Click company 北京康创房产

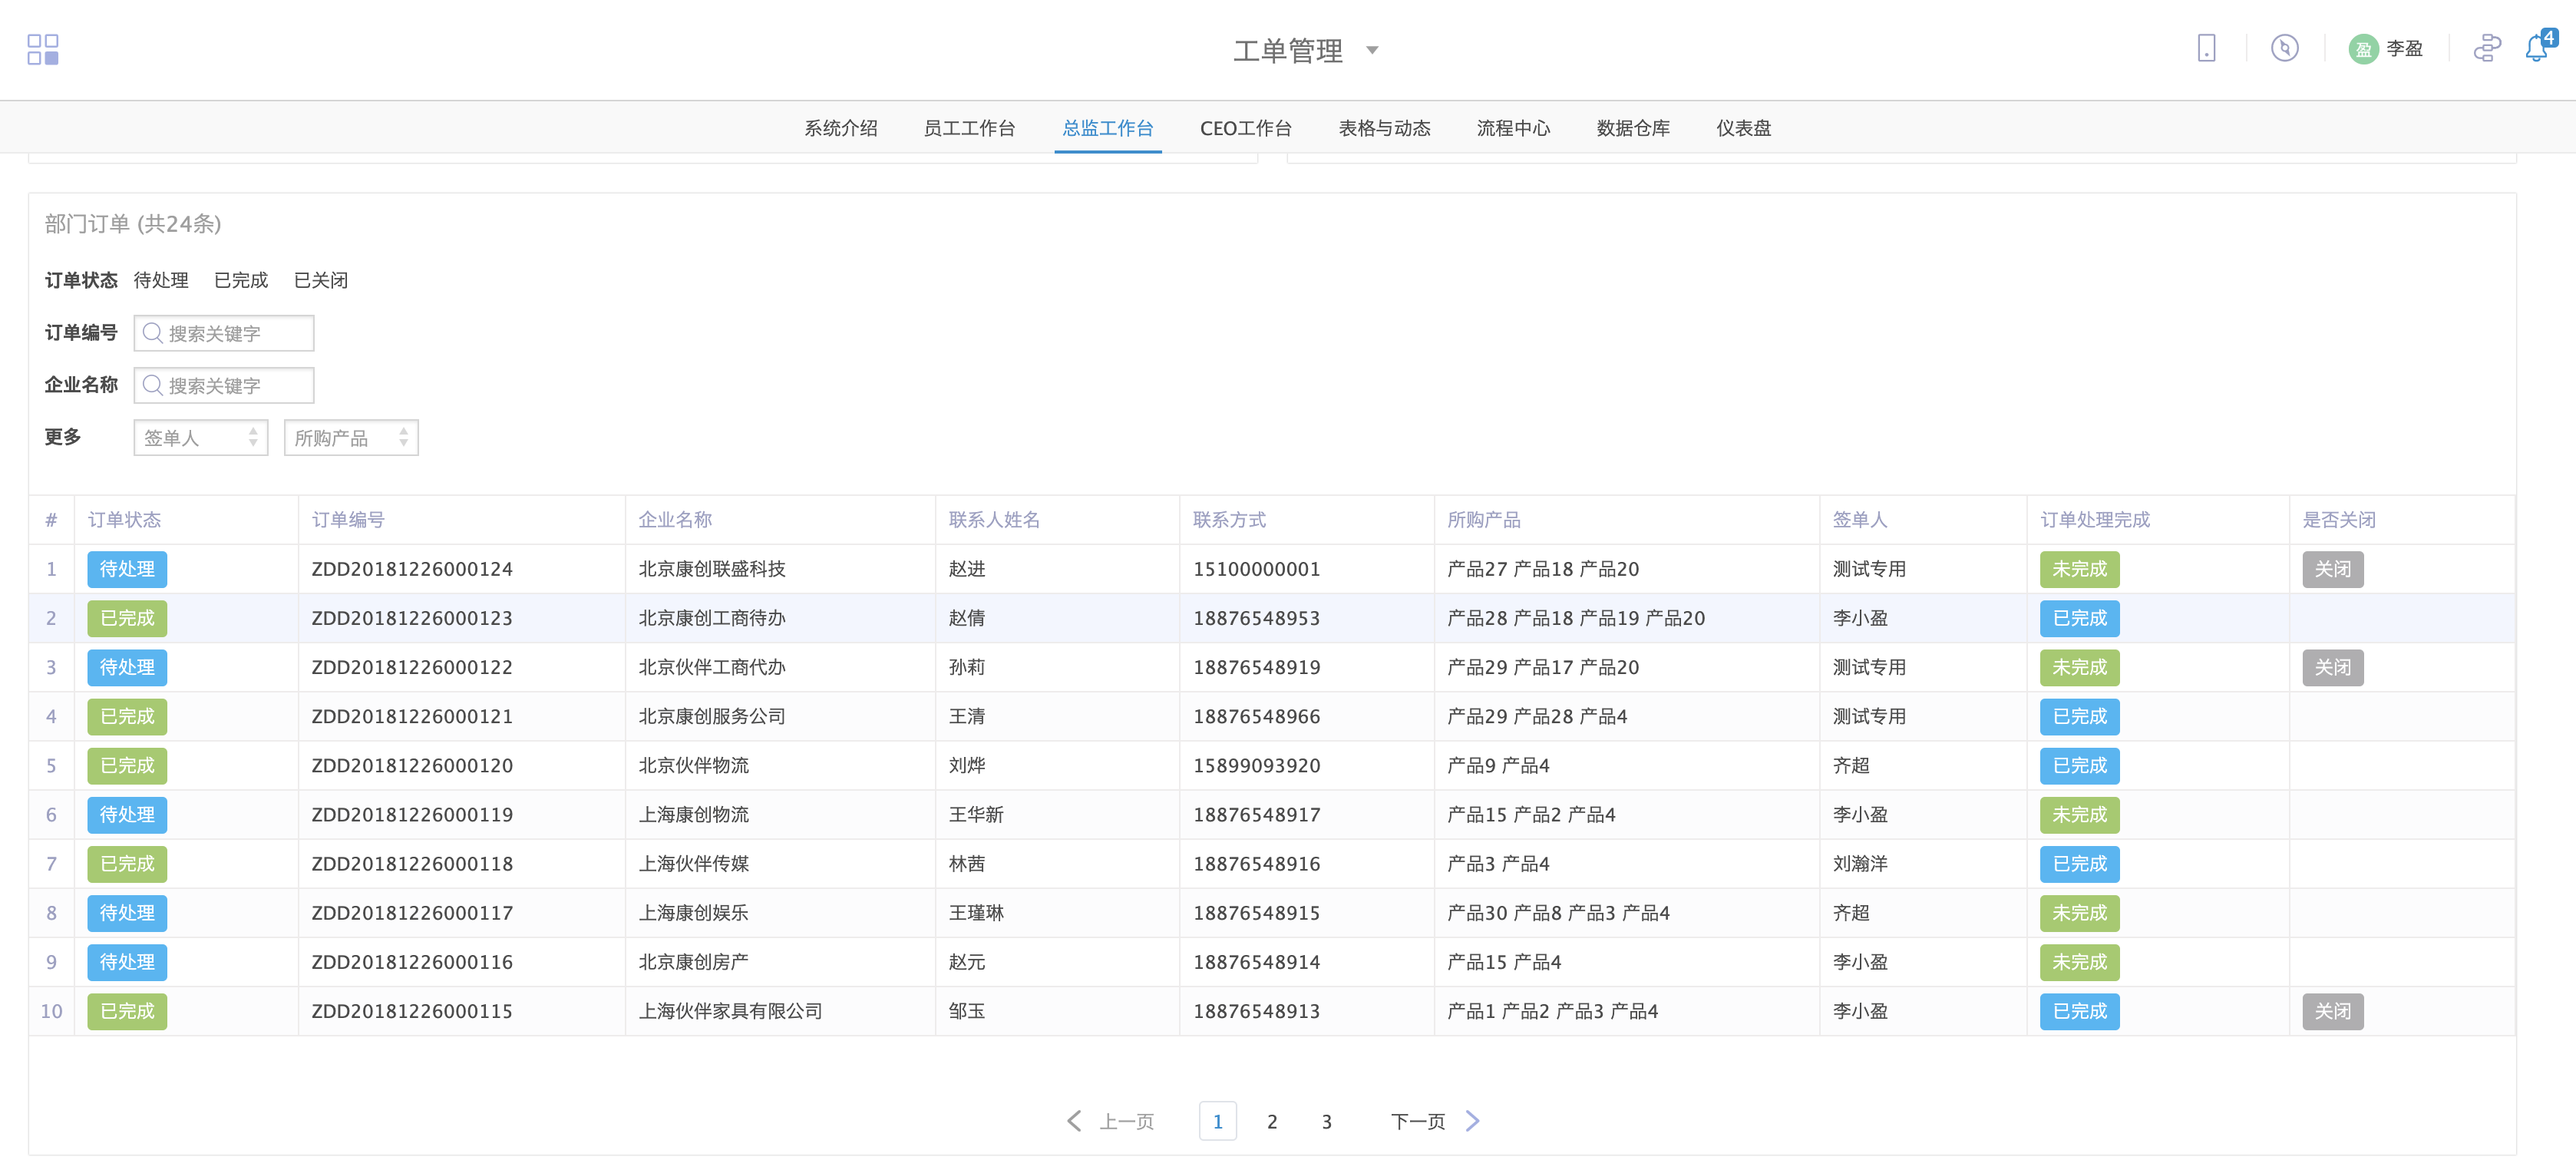pyautogui.click(x=693, y=962)
